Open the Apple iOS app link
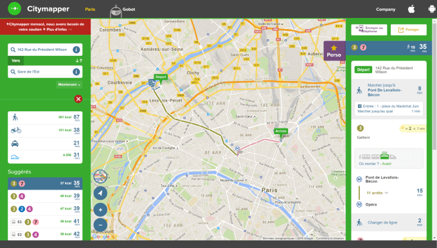Image resolution: width=437 pixels, height=248 pixels. [411, 9]
